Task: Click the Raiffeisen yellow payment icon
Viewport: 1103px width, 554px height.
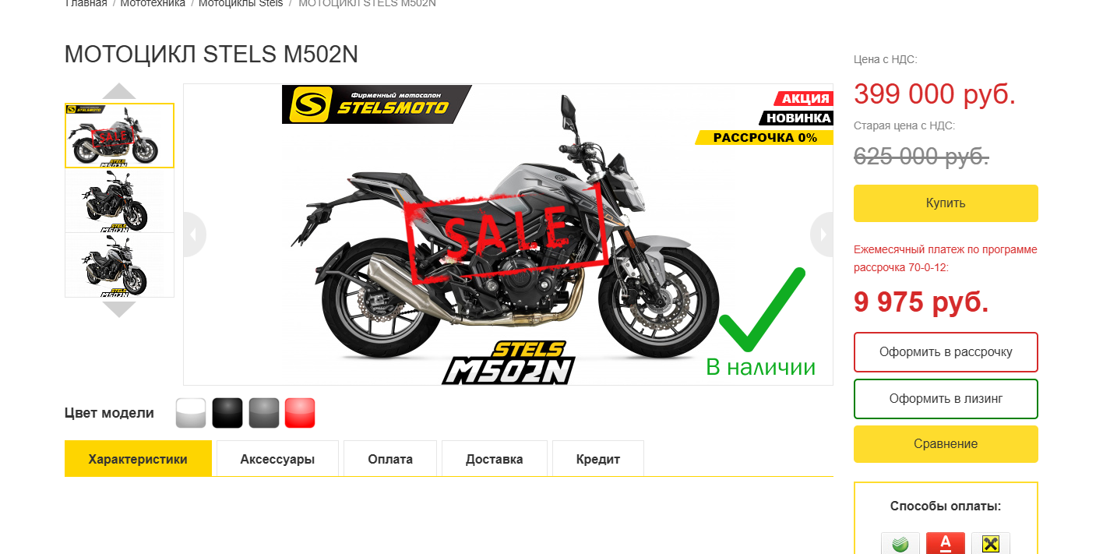Action: (991, 543)
